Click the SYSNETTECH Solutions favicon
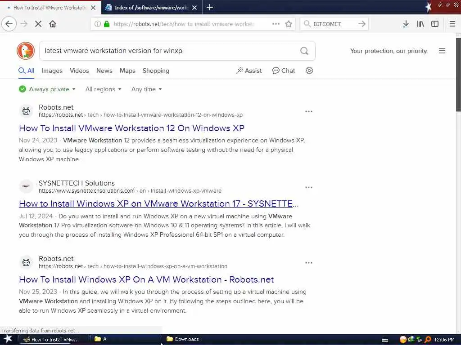This screenshot has height=345, width=461. point(26,186)
